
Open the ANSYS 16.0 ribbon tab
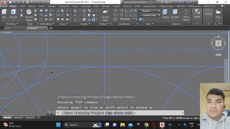pyautogui.click(x=210, y=6)
